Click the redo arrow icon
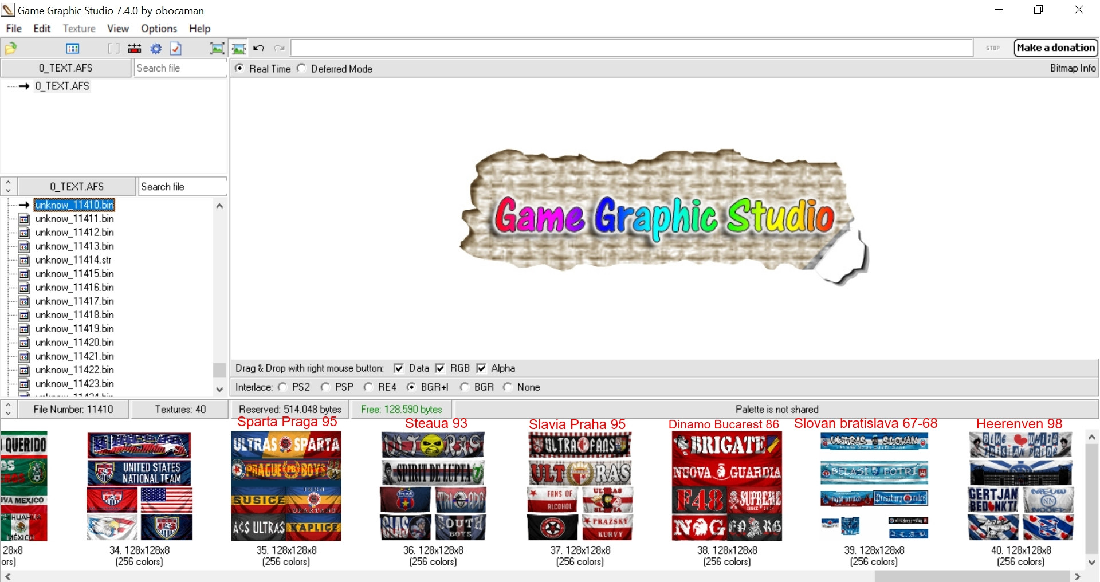Screen dimensions: 1100x582 pyautogui.click(x=280, y=48)
